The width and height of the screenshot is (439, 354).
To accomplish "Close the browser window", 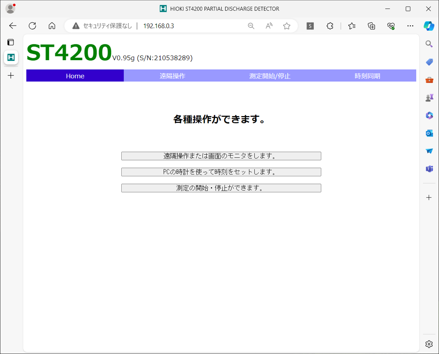I will click(428, 9).
